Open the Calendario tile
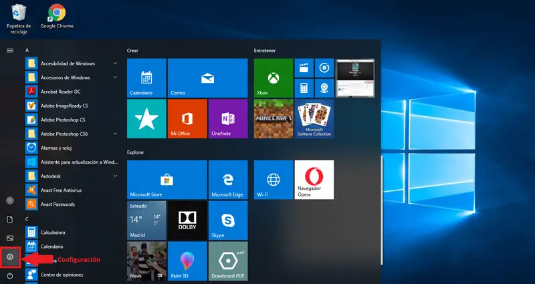This screenshot has height=284, width=535. click(146, 78)
